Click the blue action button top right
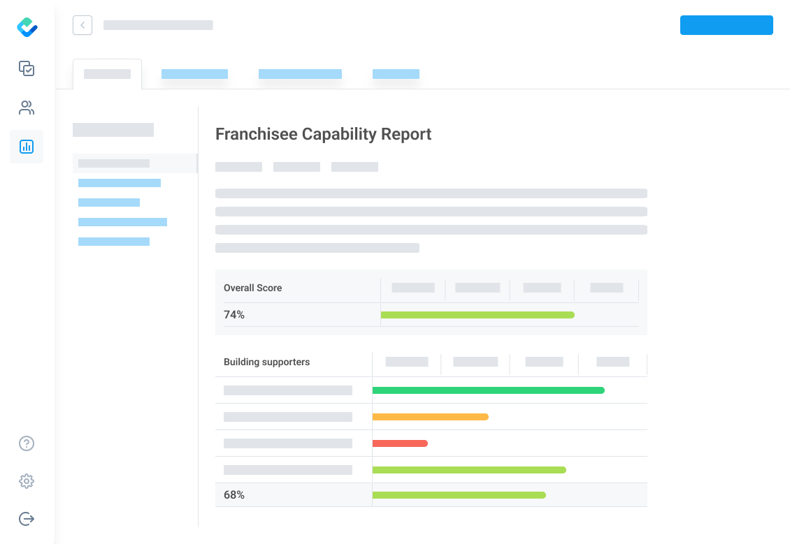The height and width of the screenshot is (544, 790). [x=726, y=25]
